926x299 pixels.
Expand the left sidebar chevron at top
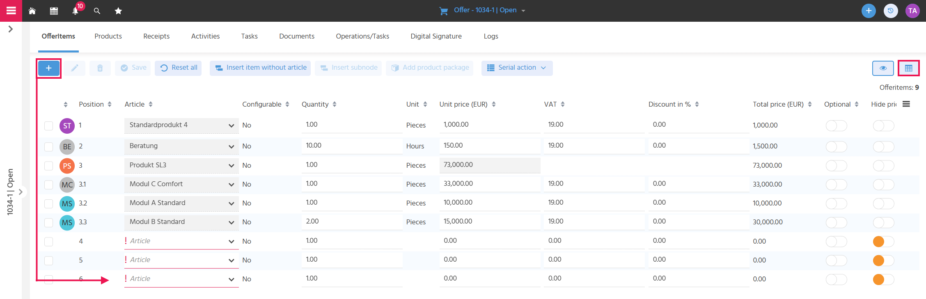pyautogui.click(x=11, y=29)
